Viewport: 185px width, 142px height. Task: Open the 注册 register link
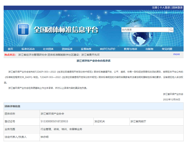(x=155, y=7)
